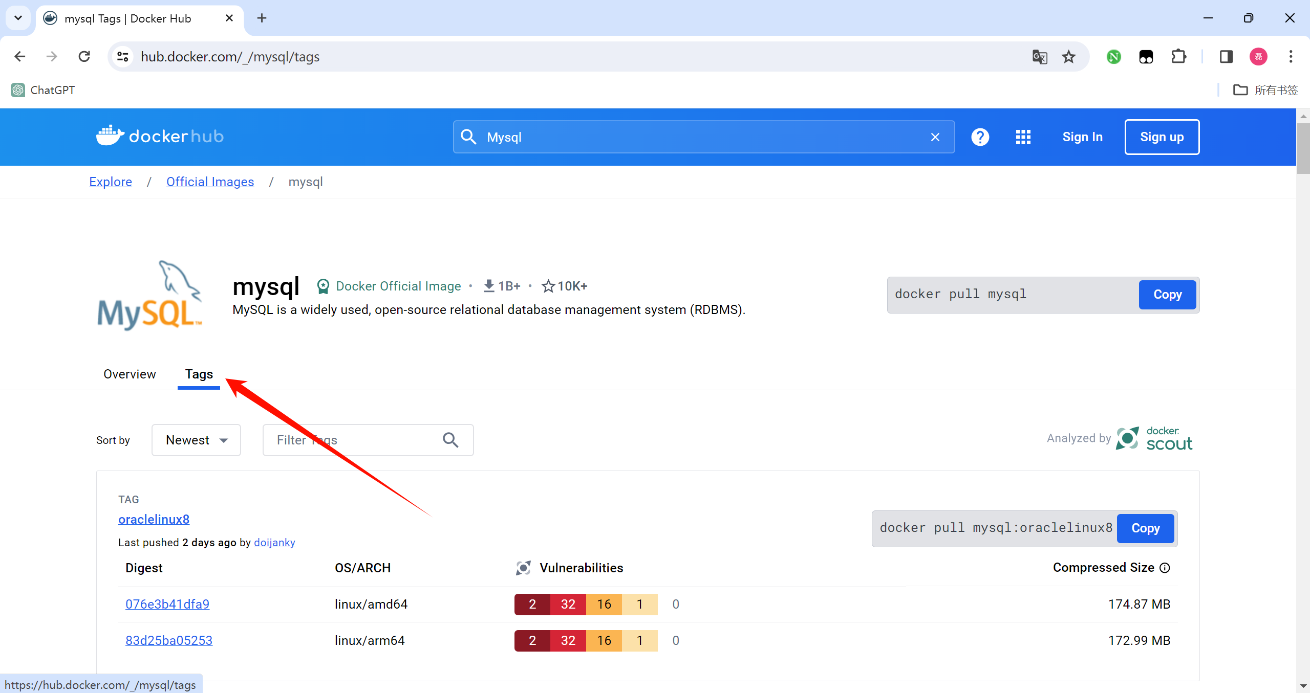
Task: Bookmark page with star icon
Action: pyautogui.click(x=1068, y=57)
